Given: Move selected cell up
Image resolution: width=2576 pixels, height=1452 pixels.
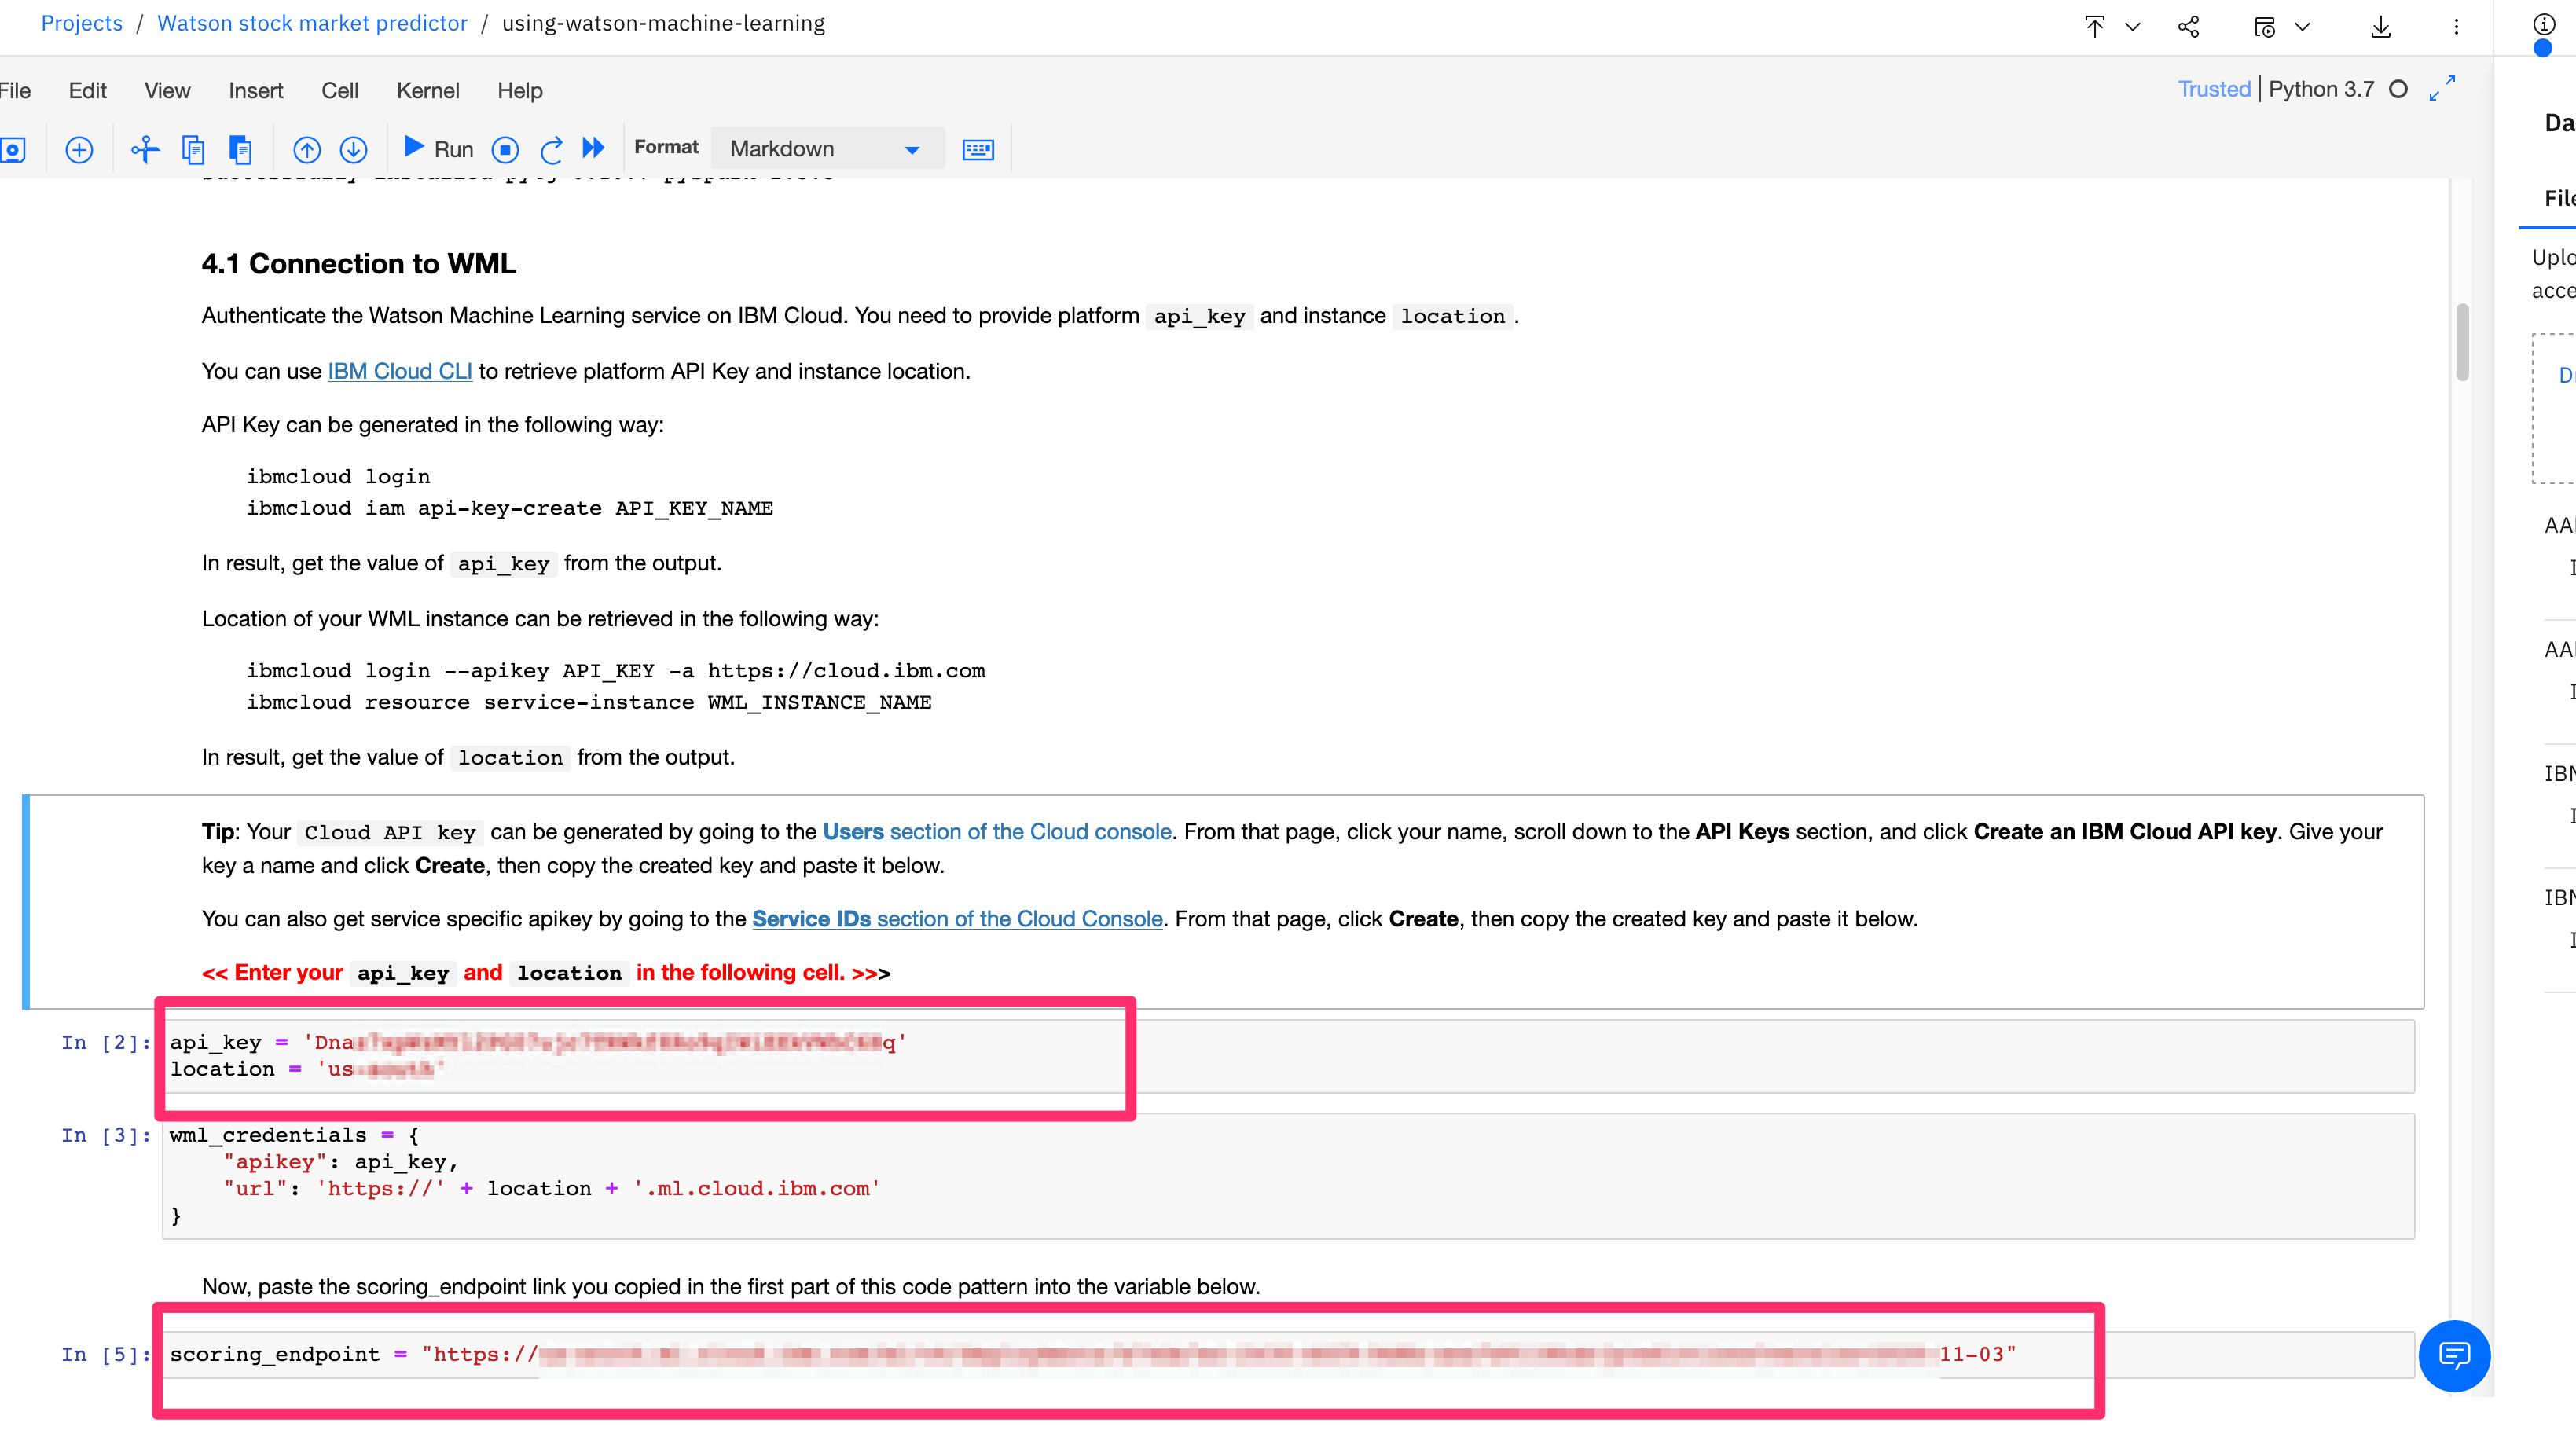Looking at the screenshot, I should click(307, 150).
